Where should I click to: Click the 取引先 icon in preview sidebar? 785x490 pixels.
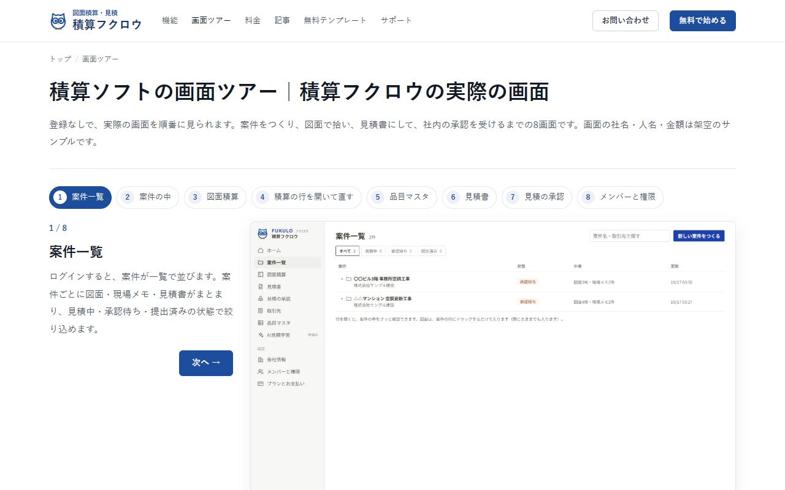coord(261,311)
